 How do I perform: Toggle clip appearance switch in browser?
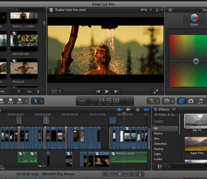click(38, 91)
